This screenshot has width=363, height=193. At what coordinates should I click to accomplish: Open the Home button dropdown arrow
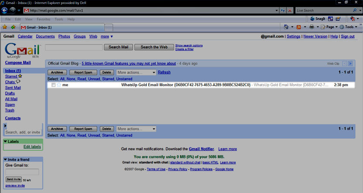coord(292,27)
